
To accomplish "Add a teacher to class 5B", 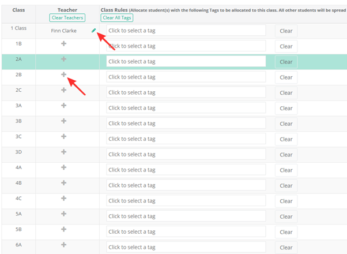I will click(64, 229).
